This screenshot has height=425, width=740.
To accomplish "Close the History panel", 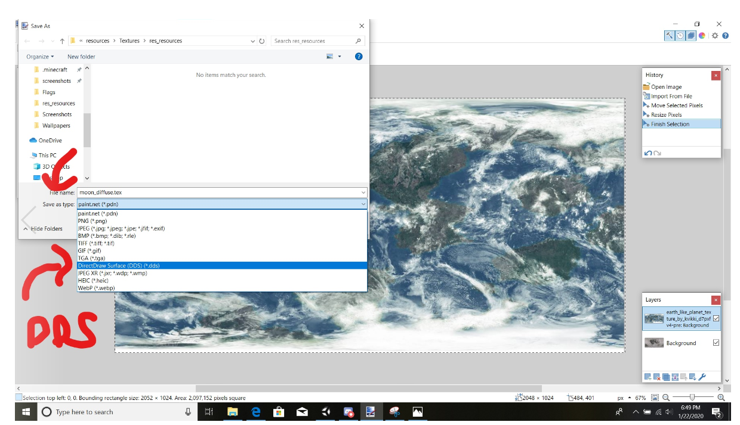I will pos(716,75).
